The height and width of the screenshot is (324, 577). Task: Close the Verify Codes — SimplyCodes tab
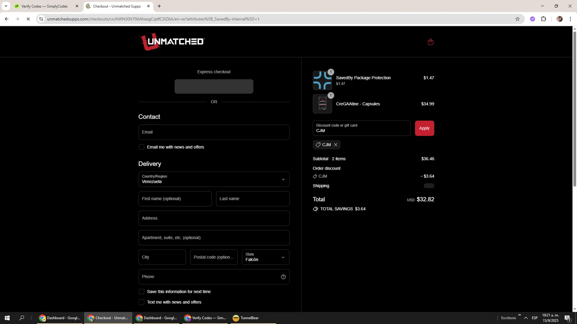pos(77,6)
